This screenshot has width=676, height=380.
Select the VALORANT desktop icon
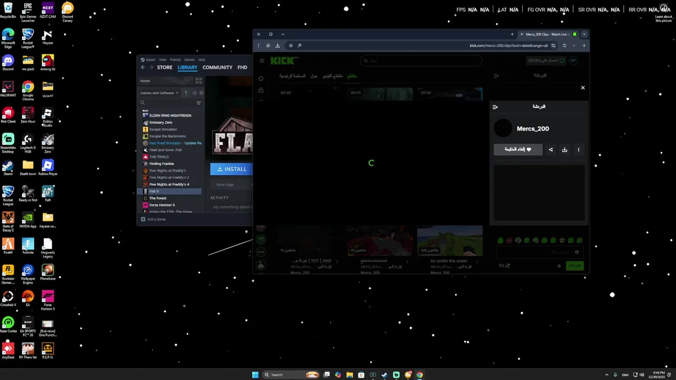tap(8, 89)
